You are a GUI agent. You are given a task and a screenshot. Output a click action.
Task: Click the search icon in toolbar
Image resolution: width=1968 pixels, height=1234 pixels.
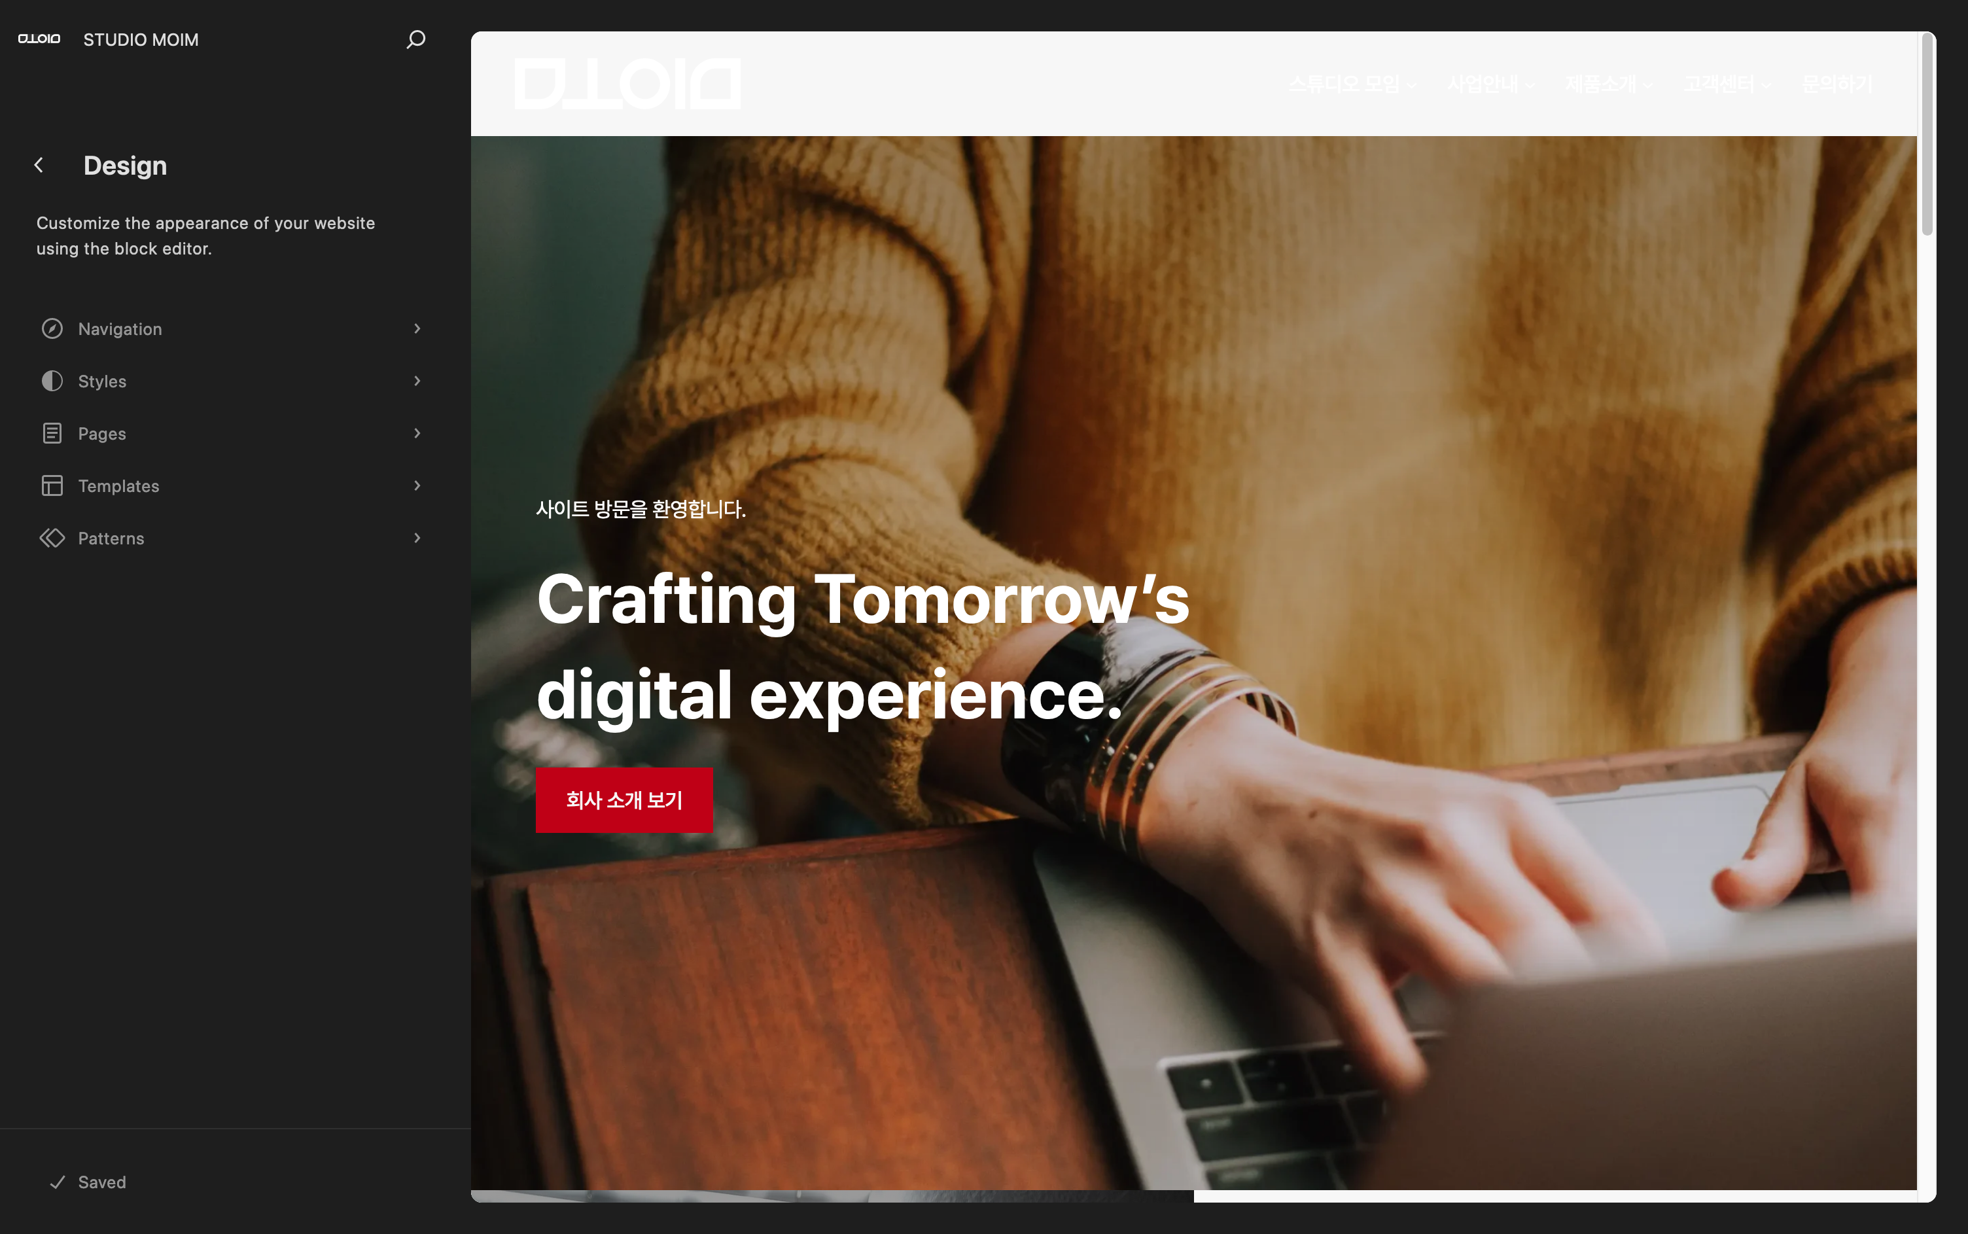click(415, 39)
